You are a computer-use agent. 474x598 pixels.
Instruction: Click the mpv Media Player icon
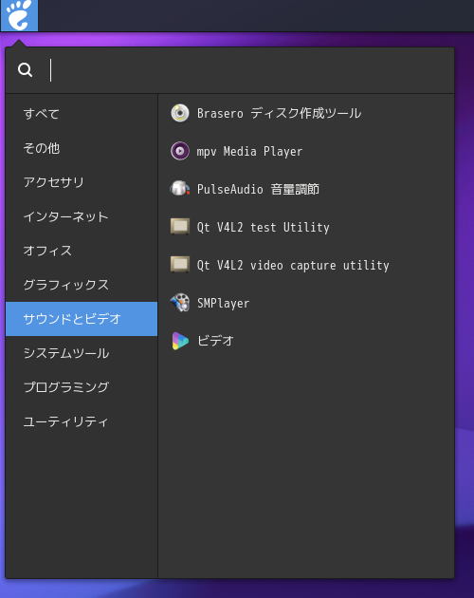[x=180, y=151]
